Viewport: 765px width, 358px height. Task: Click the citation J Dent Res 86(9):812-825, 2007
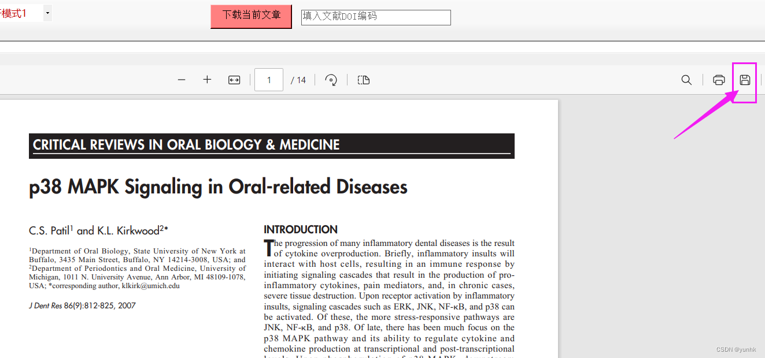click(82, 305)
